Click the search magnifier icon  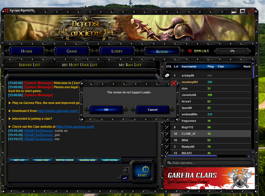click(x=169, y=163)
